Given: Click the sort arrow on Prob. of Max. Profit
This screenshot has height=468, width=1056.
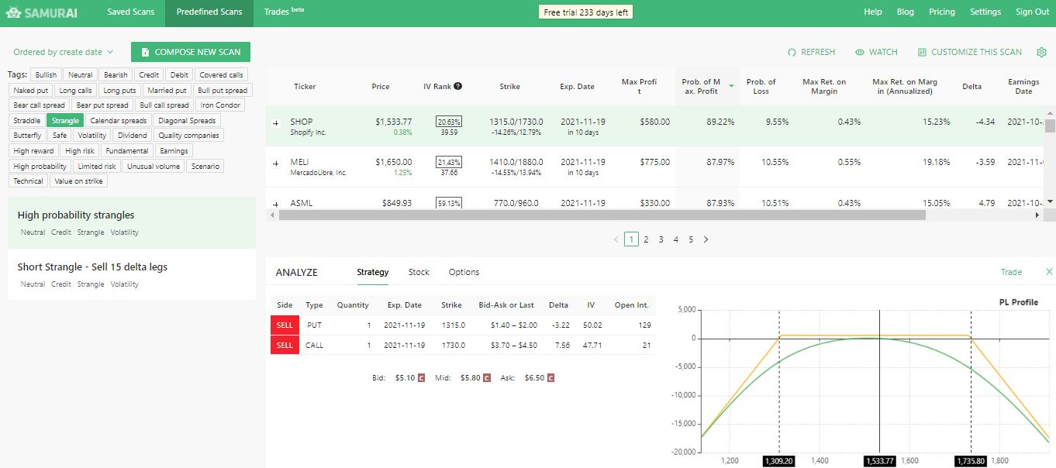Looking at the screenshot, I should coord(730,87).
